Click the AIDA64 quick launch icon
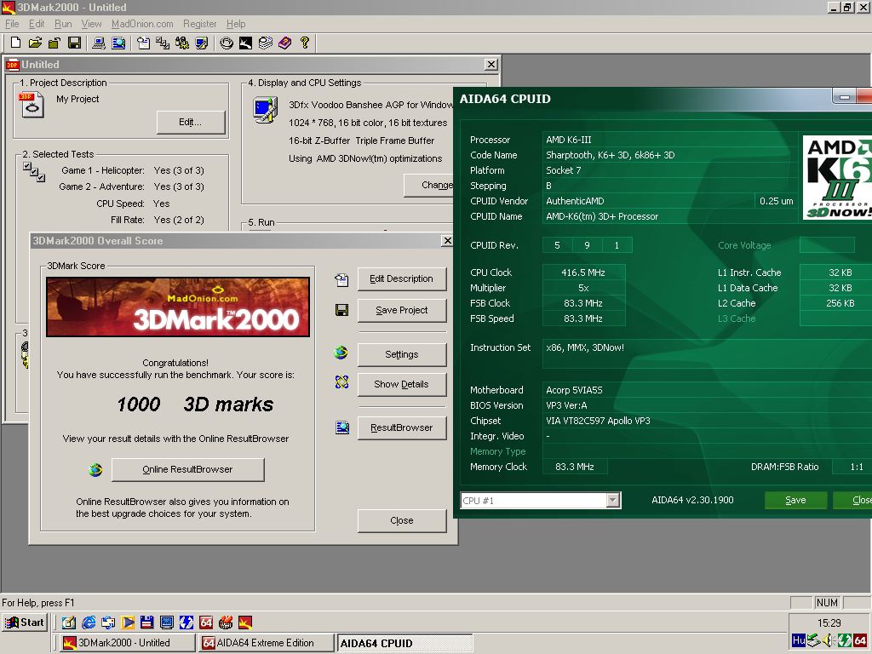Viewport: 872px width, 654px height. click(206, 622)
